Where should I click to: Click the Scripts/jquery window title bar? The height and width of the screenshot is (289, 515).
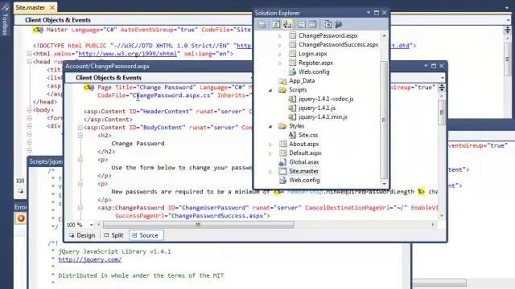tap(45, 161)
